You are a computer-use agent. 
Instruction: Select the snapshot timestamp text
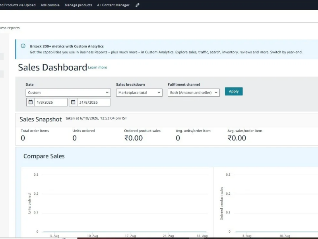pyautogui.click(x=96, y=118)
